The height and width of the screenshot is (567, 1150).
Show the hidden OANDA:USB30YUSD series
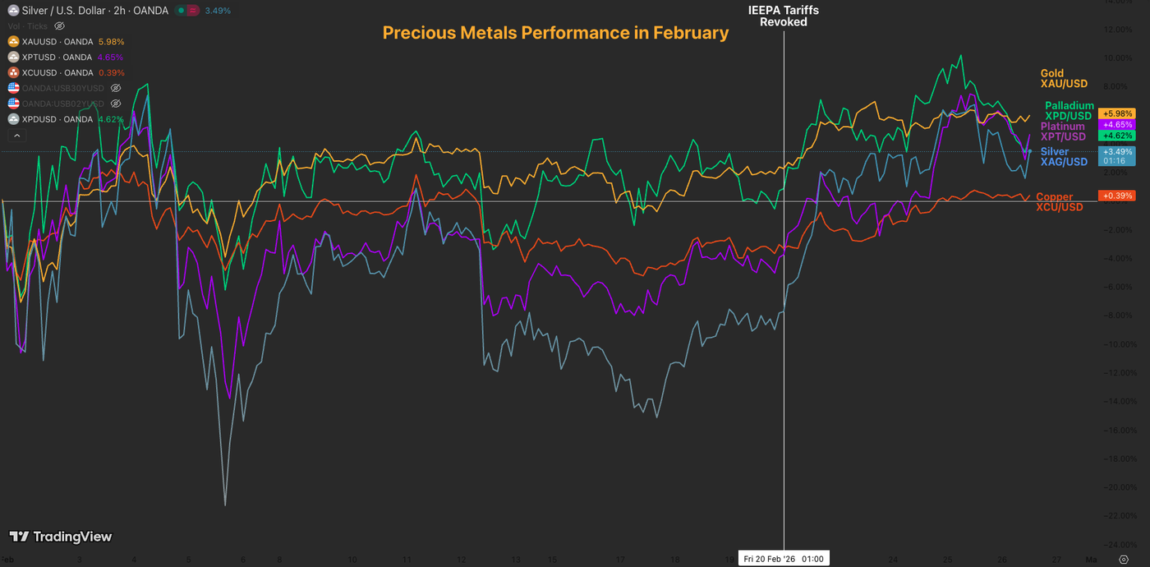tap(116, 88)
